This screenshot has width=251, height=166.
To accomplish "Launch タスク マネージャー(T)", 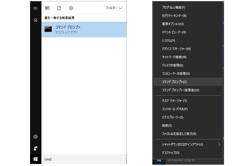I will [188, 101].
